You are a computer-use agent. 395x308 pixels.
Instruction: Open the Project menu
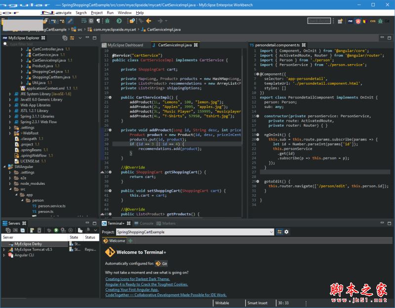97,13
